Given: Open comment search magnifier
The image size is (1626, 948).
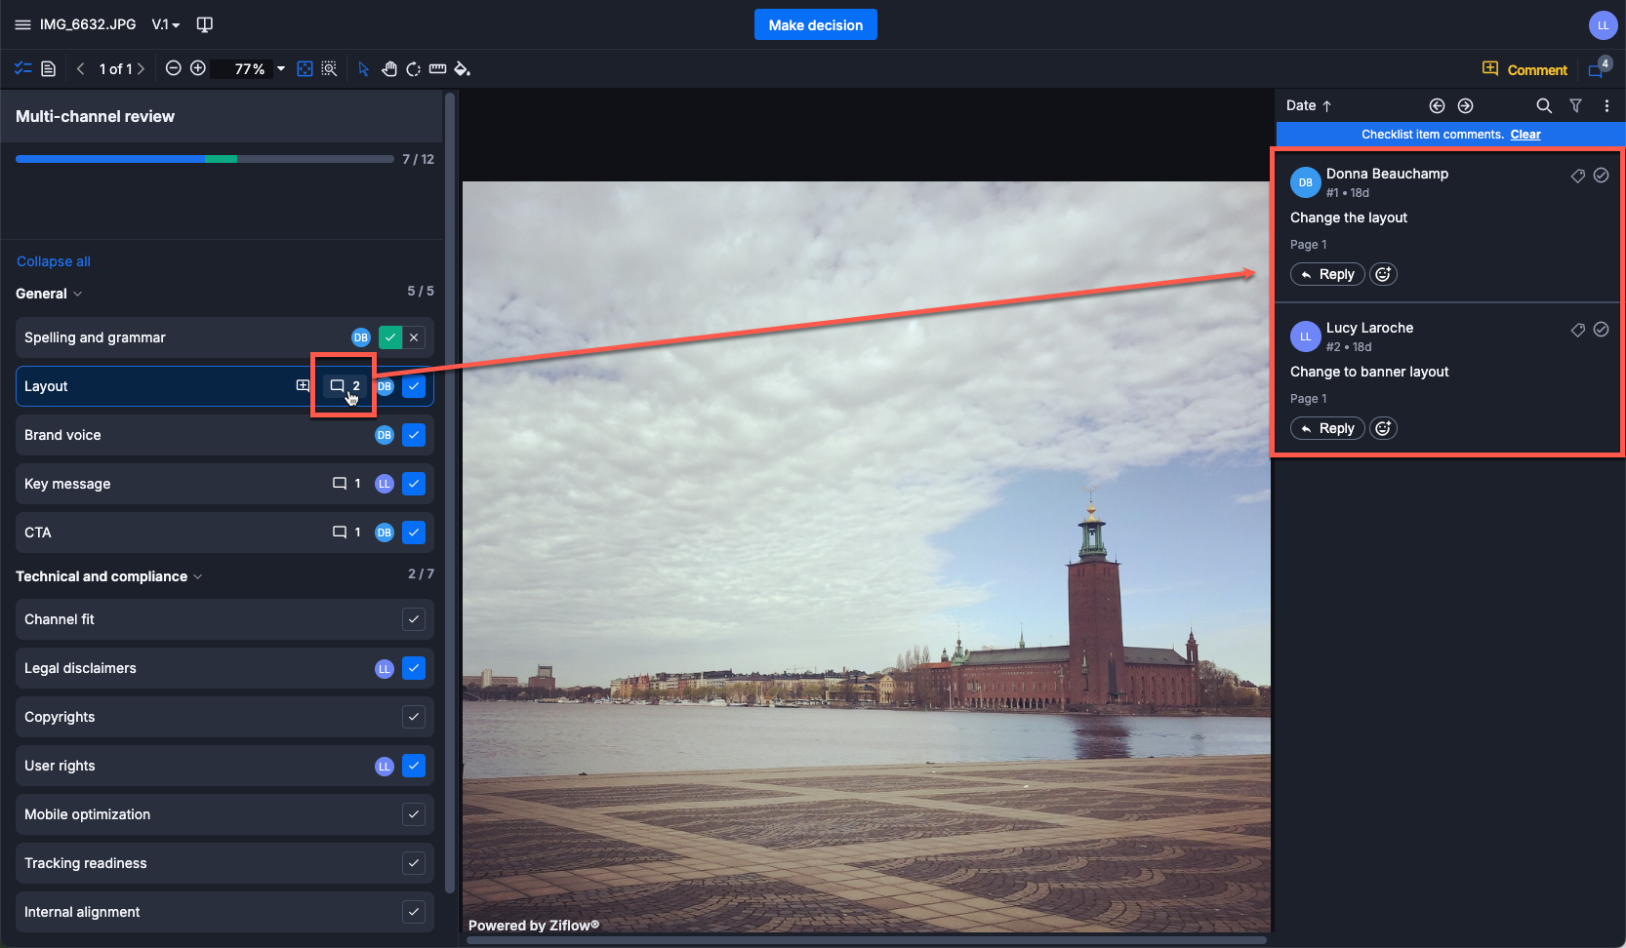Looking at the screenshot, I should coord(1544,105).
